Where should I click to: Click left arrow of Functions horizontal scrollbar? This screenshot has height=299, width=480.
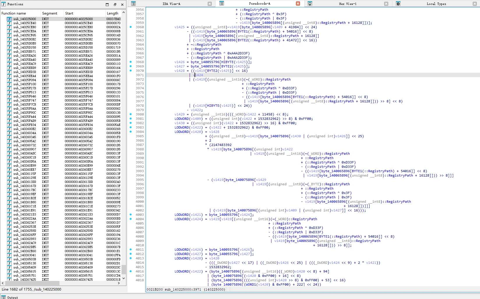tap(3, 283)
